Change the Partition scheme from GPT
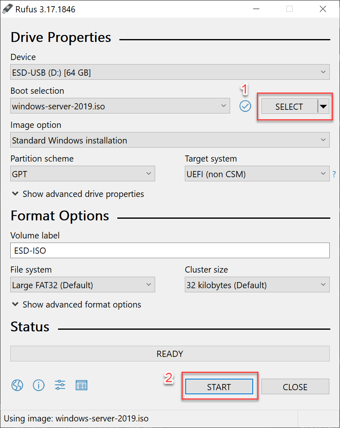 [x=82, y=174]
